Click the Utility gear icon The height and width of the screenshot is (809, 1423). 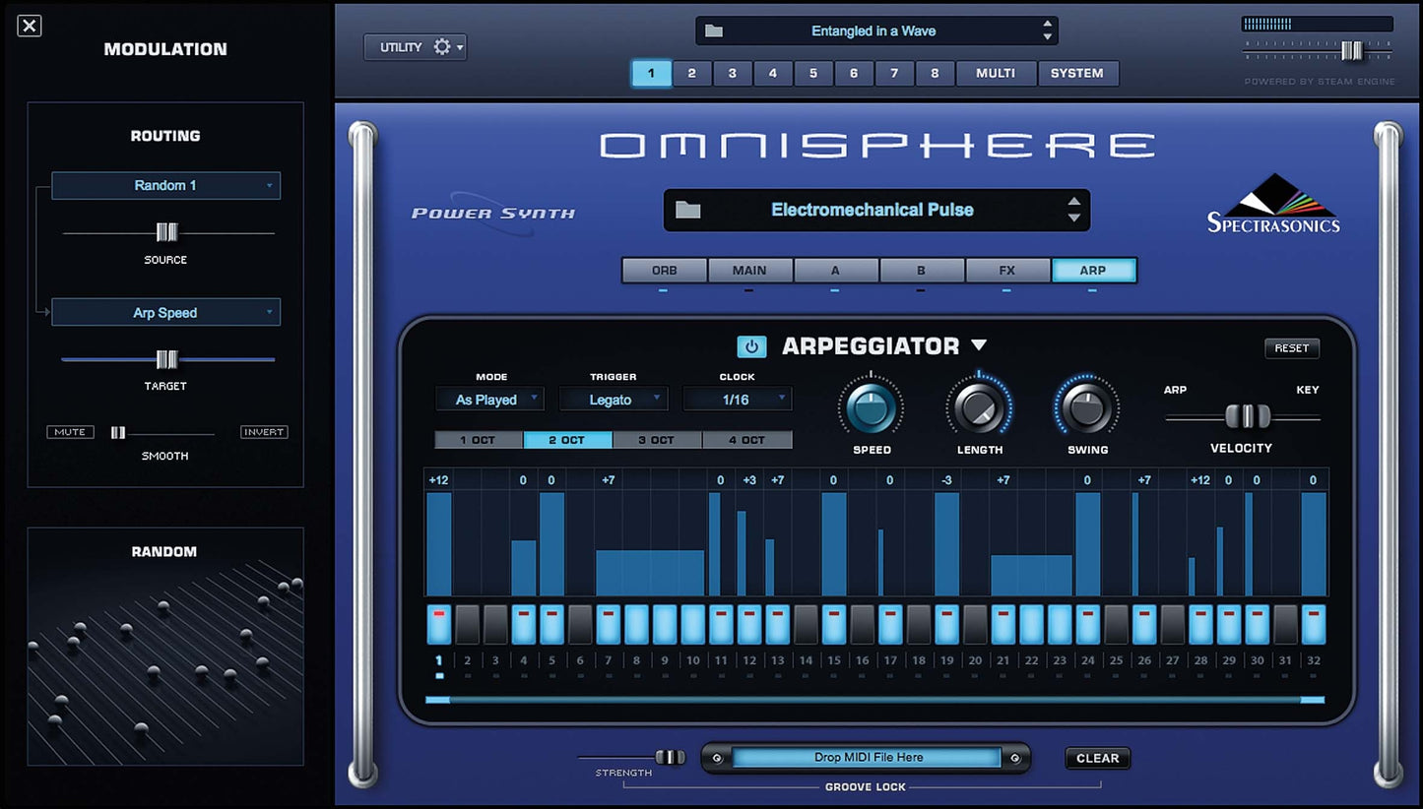tap(442, 47)
